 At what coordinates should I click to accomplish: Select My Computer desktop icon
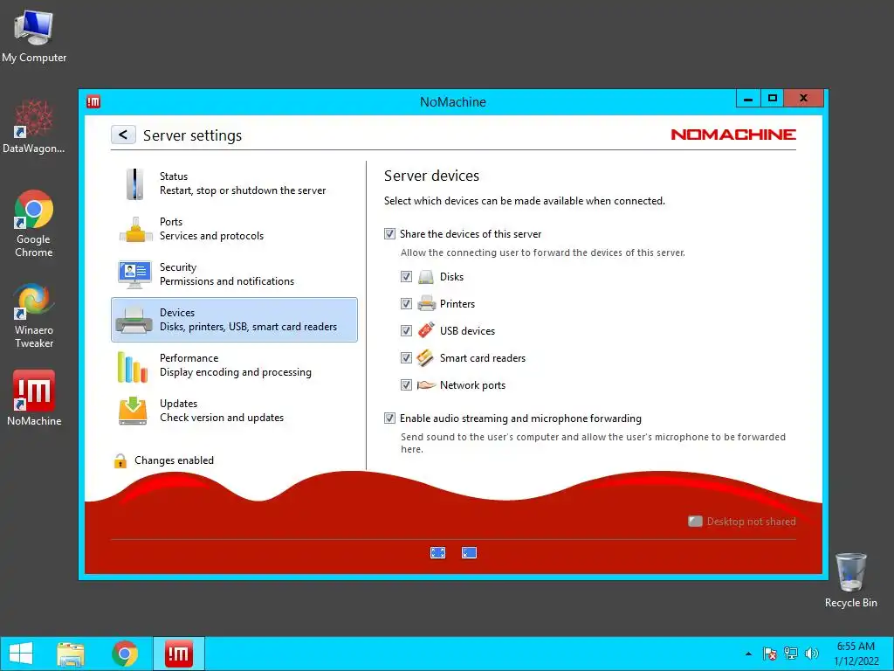34,37
